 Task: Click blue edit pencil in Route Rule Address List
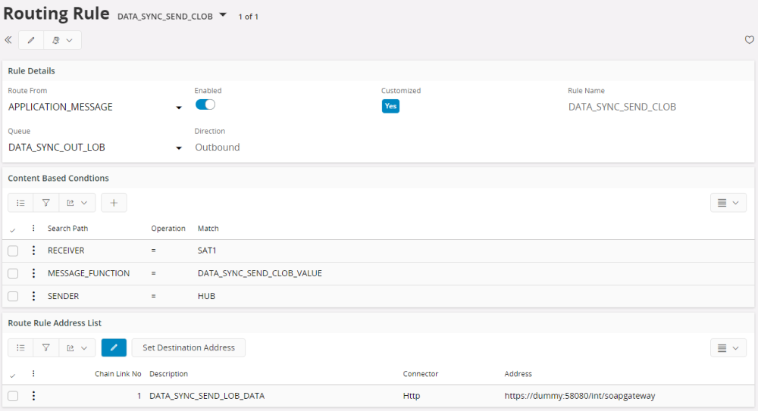pos(114,347)
